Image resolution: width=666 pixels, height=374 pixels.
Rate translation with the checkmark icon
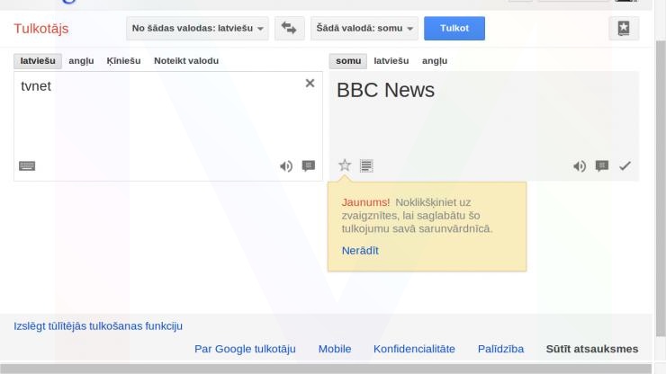click(625, 165)
